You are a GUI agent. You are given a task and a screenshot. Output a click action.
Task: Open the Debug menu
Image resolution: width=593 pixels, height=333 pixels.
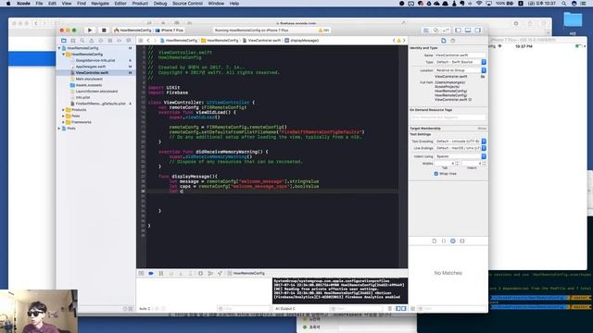click(x=160, y=4)
